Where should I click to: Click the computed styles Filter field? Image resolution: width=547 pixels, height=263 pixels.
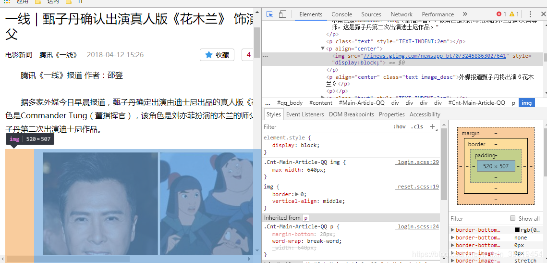click(478, 218)
